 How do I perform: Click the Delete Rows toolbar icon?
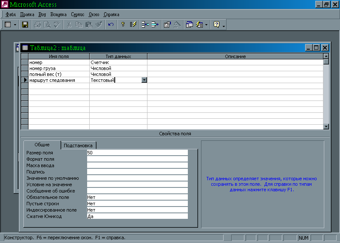pyautogui.click(x=154, y=25)
